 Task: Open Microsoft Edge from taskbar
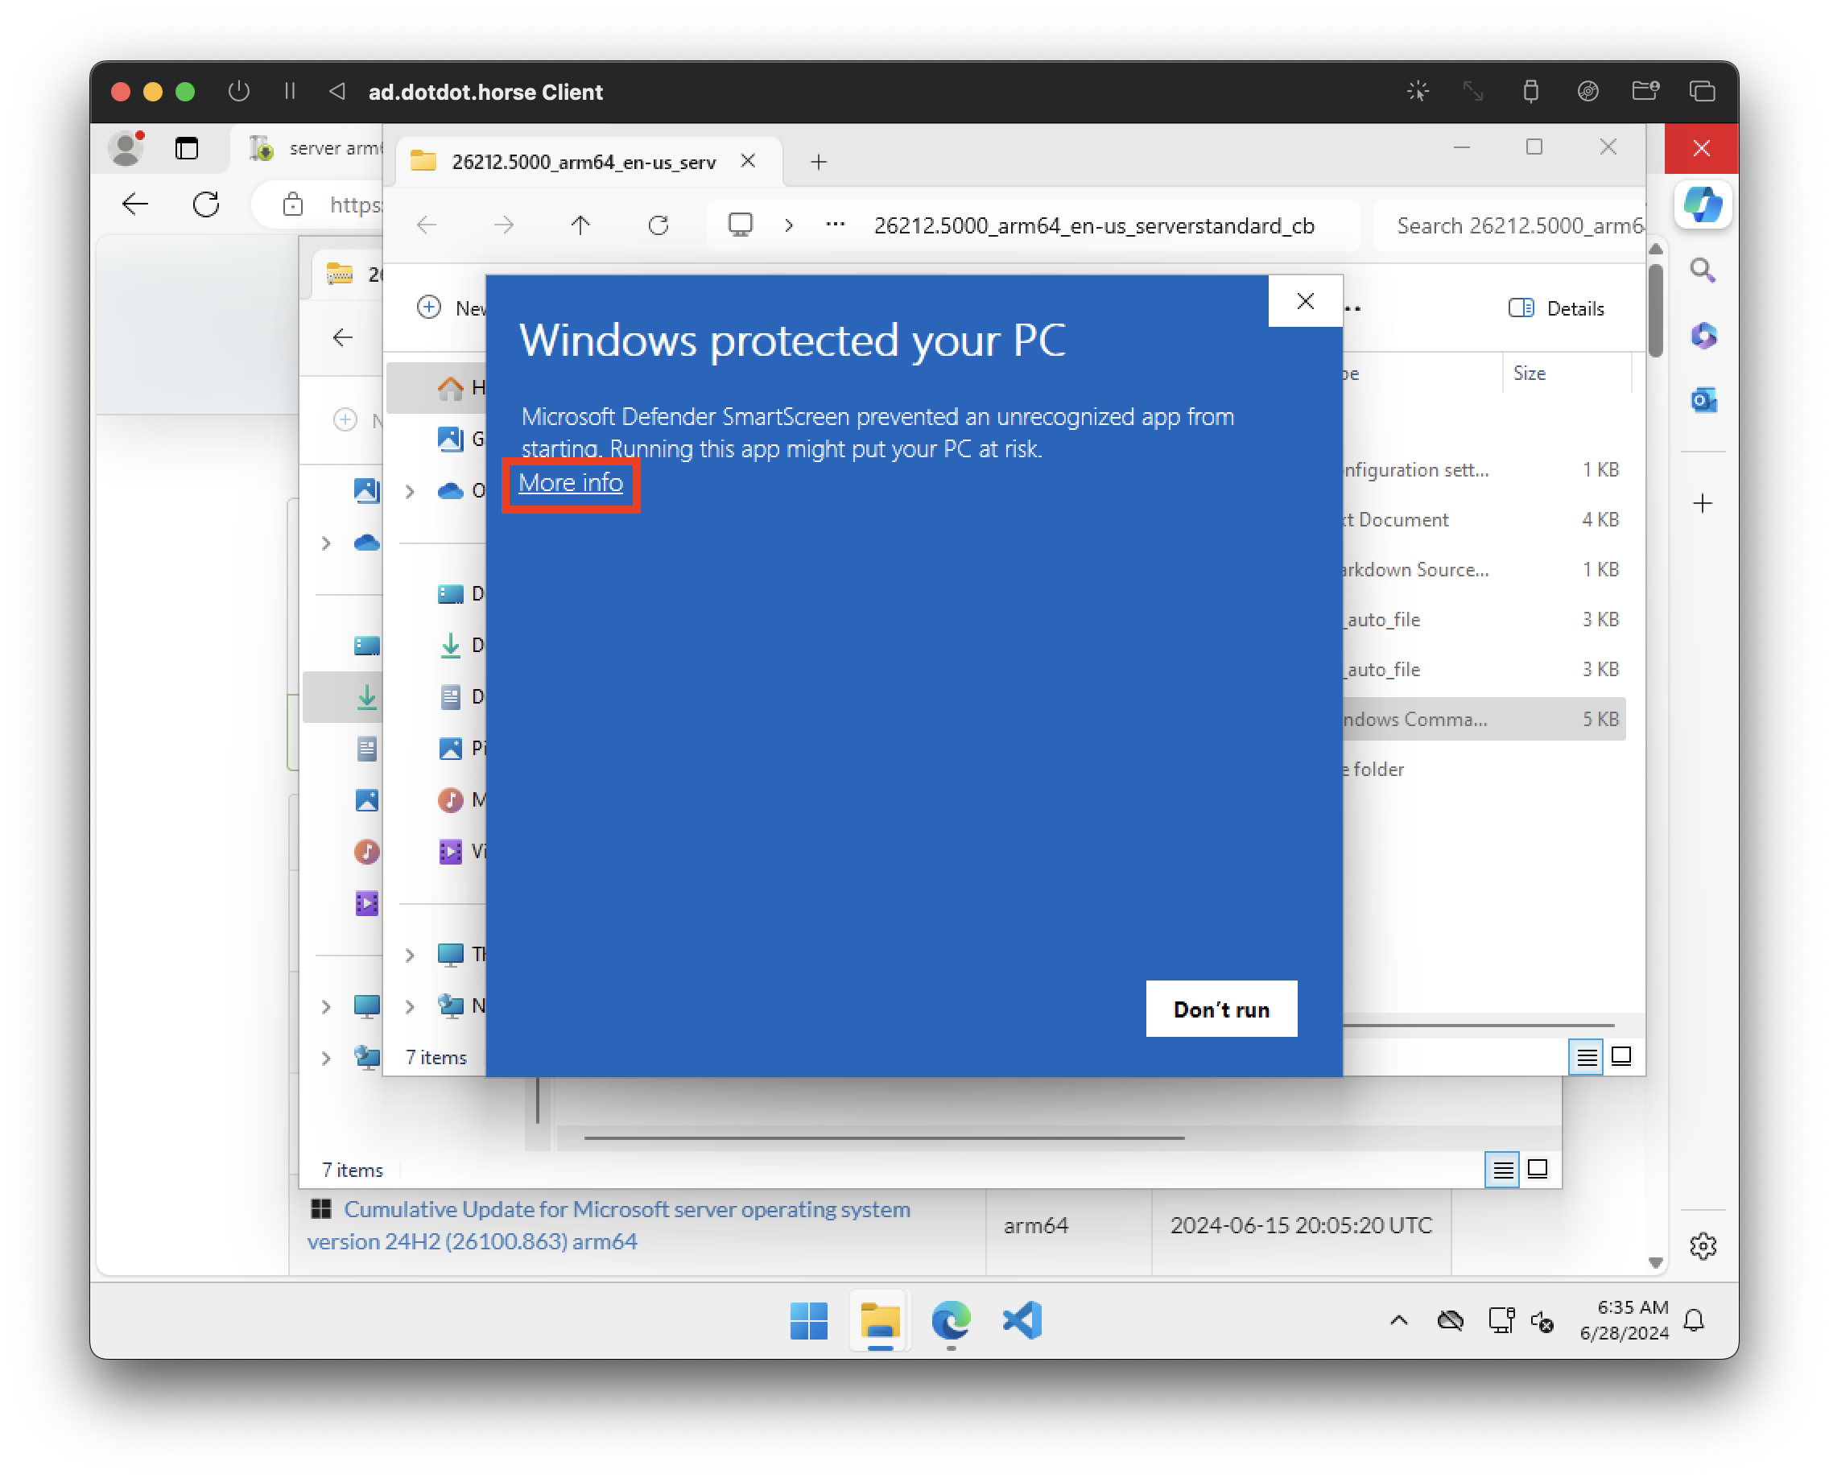point(950,1320)
